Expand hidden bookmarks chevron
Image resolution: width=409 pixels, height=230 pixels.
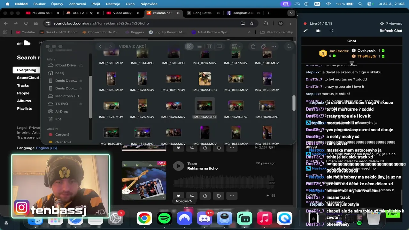[x=249, y=32]
